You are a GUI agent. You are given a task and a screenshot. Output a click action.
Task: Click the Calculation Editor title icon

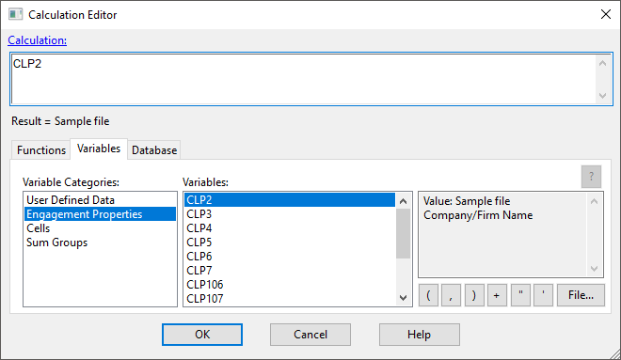click(15, 15)
